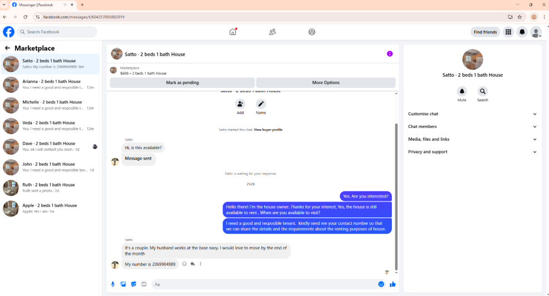The image size is (549, 296).
Task: Open the Ruth conversation
Action: (x=50, y=188)
